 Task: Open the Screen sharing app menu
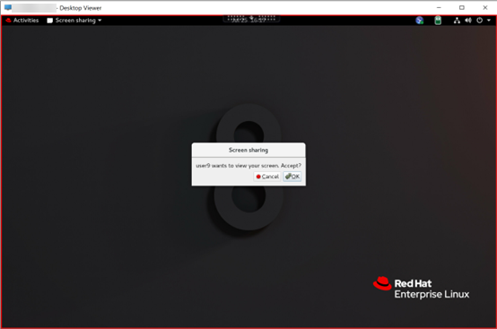[x=74, y=21]
